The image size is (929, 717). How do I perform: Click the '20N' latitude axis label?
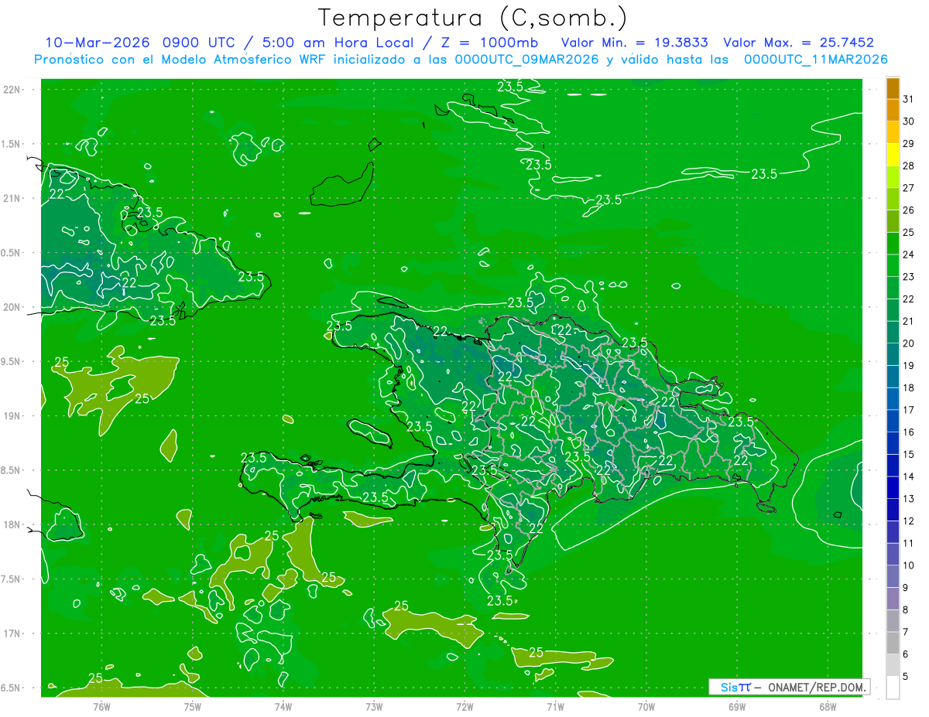[12, 307]
